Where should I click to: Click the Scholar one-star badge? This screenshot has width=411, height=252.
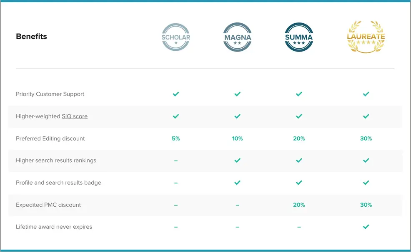pos(176,37)
